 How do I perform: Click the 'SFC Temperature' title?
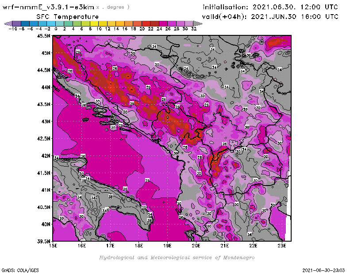68,17
